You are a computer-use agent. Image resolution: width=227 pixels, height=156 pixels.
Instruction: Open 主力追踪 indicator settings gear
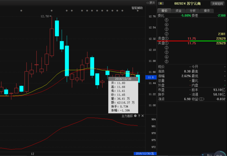(x=135, y=116)
